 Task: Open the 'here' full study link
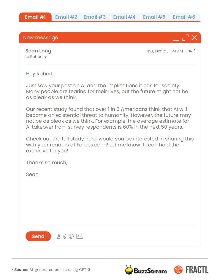click(91, 139)
